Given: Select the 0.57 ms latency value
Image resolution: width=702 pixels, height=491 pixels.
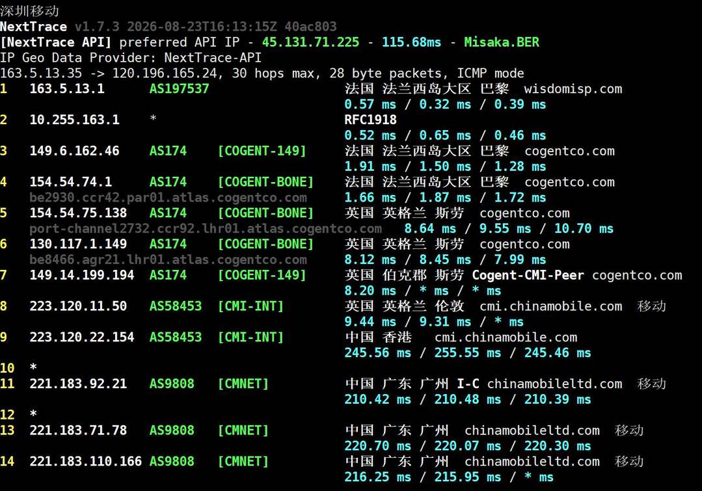Looking at the screenshot, I should [370, 104].
